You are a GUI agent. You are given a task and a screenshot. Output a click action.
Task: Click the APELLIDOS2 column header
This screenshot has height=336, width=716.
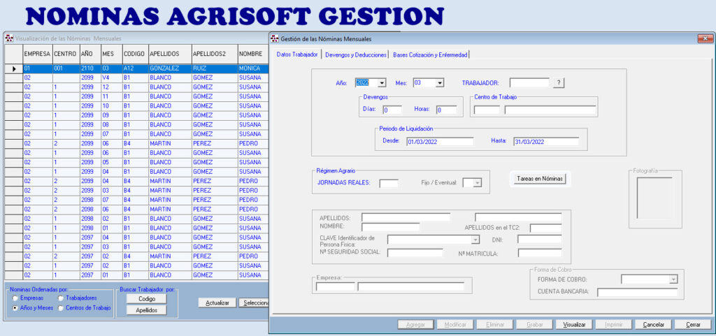(214, 54)
